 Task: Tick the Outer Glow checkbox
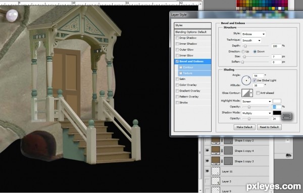point(177,50)
